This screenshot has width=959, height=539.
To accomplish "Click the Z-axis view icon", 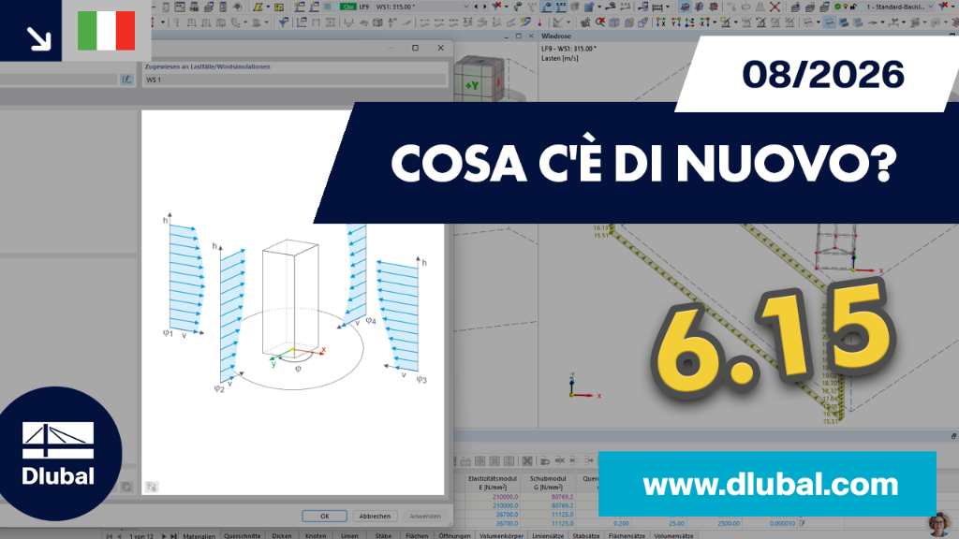I will pyautogui.click(x=690, y=22).
